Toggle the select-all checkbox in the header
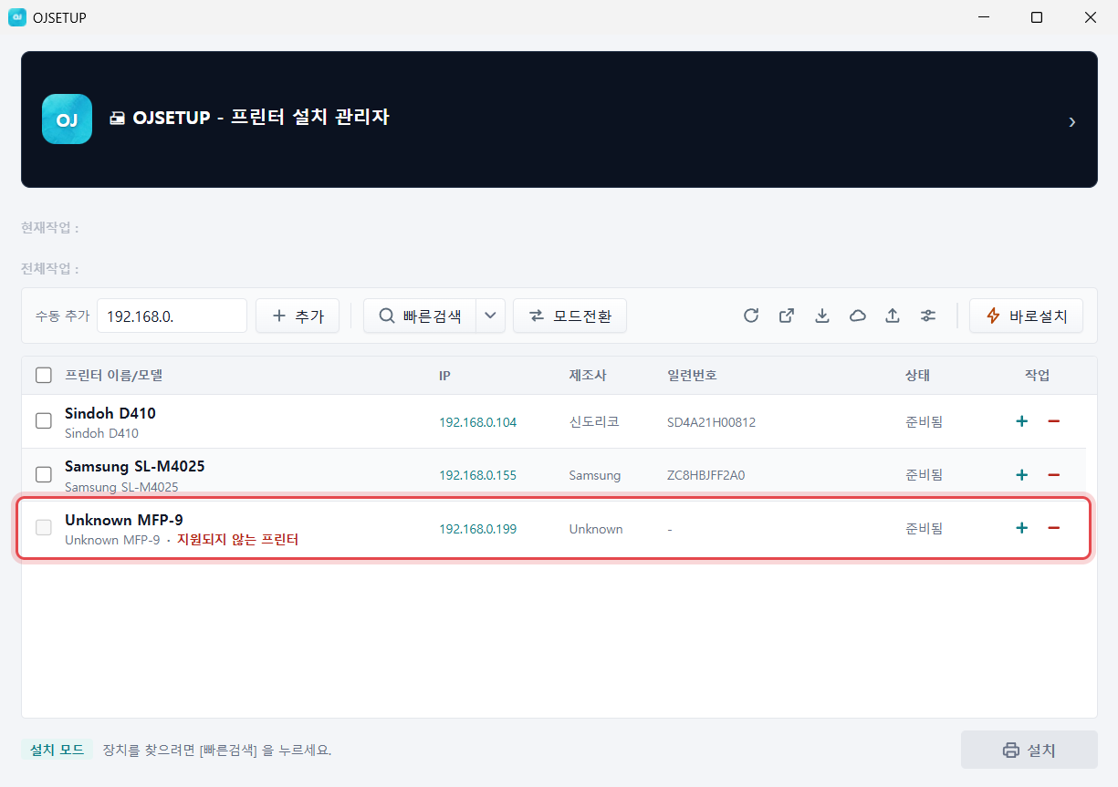The image size is (1118, 787). 44,375
